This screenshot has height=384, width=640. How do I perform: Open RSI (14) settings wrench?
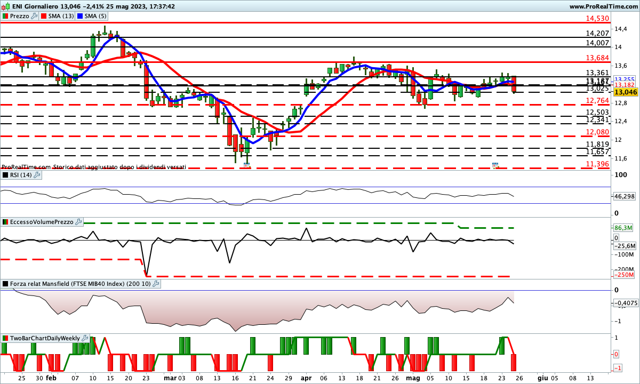tap(37, 174)
